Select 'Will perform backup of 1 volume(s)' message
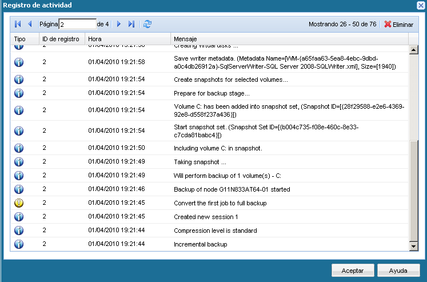 (228, 176)
